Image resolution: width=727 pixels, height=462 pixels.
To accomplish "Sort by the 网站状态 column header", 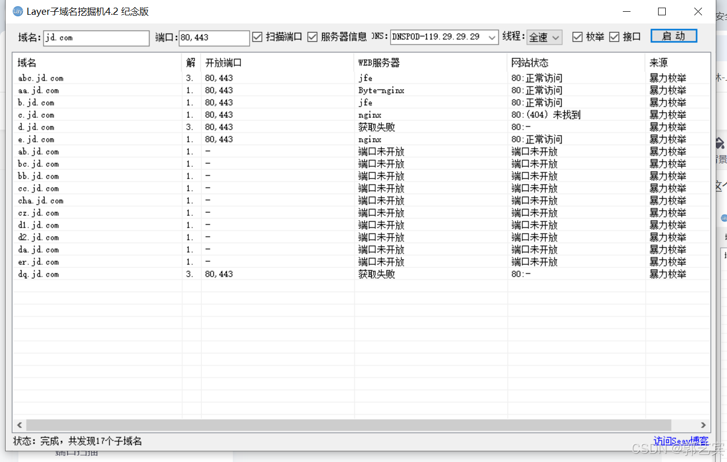I will point(576,63).
